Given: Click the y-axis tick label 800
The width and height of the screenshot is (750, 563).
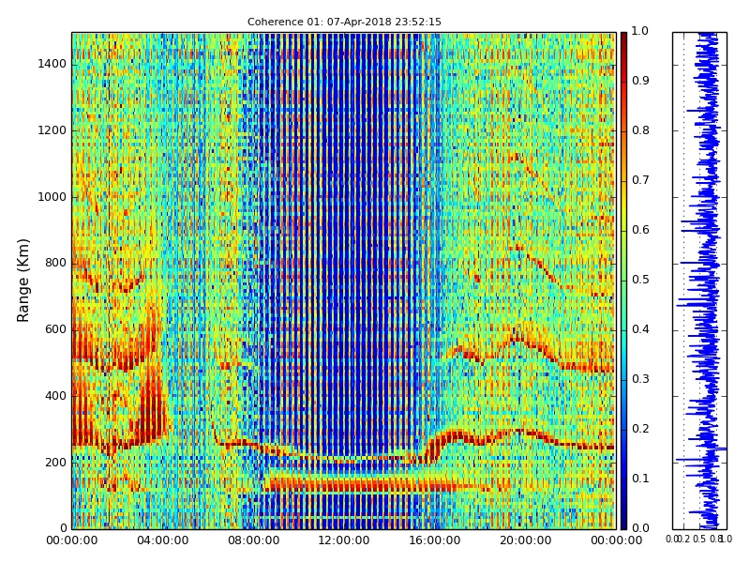Looking at the screenshot, I should pyautogui.click(x=56, y=264).
